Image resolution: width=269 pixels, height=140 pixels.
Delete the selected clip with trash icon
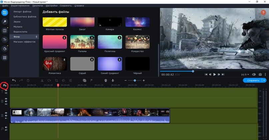coord(28,80)
